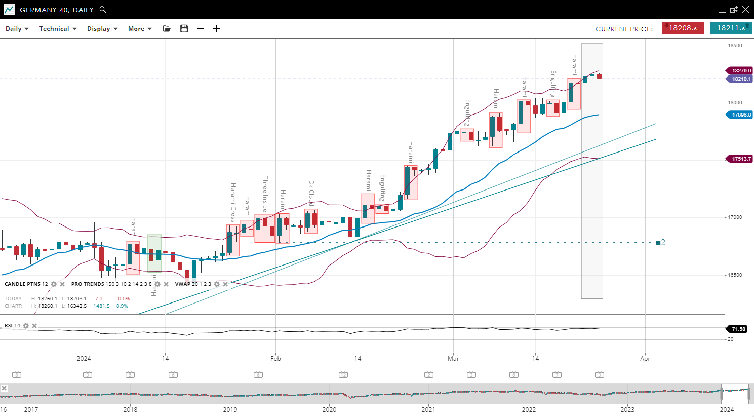Expand the Technical indicators dropdown
This screenshot has width=754, height=417.
pyautogui.click(x=58, y=29)
